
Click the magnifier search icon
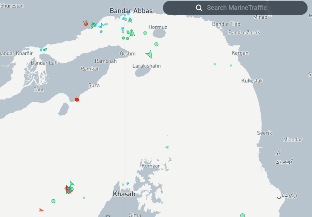(199, 8)
